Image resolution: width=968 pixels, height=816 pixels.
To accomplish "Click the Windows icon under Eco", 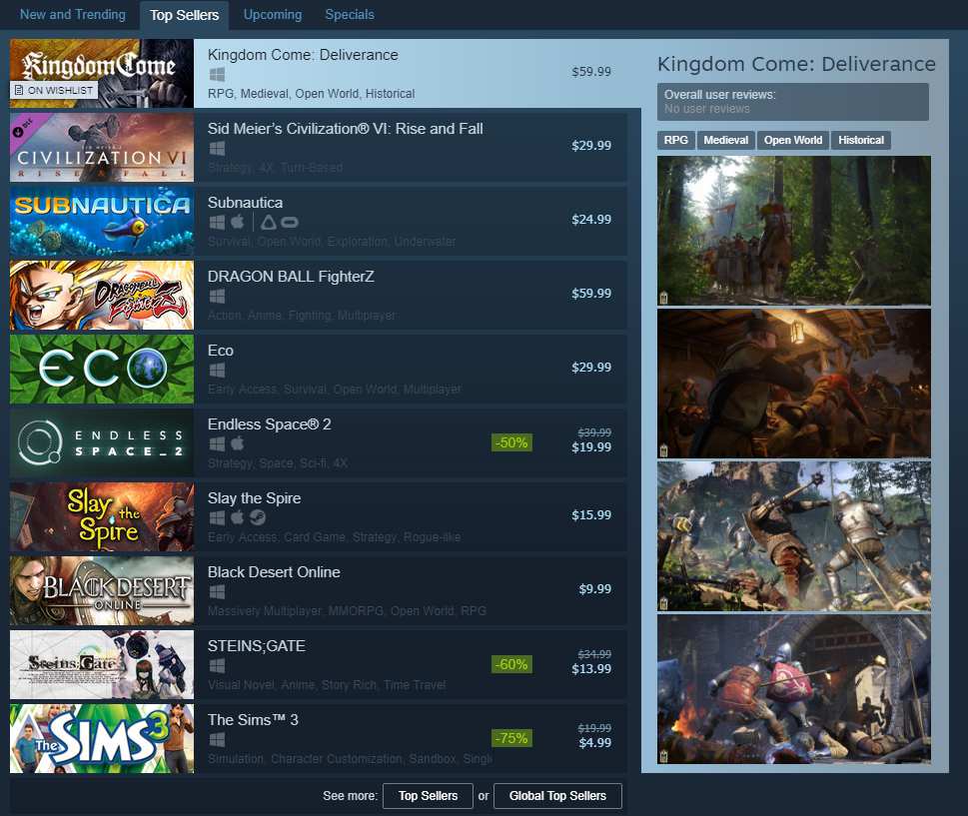I will (217, 371).
